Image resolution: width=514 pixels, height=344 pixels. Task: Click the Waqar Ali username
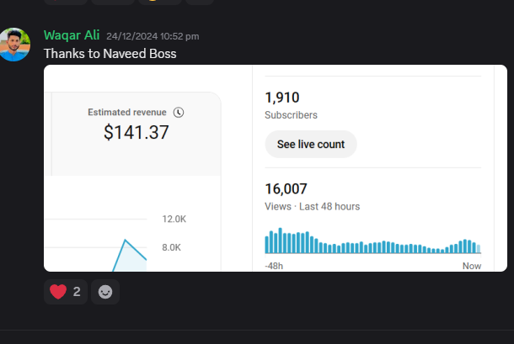point(72,35)
